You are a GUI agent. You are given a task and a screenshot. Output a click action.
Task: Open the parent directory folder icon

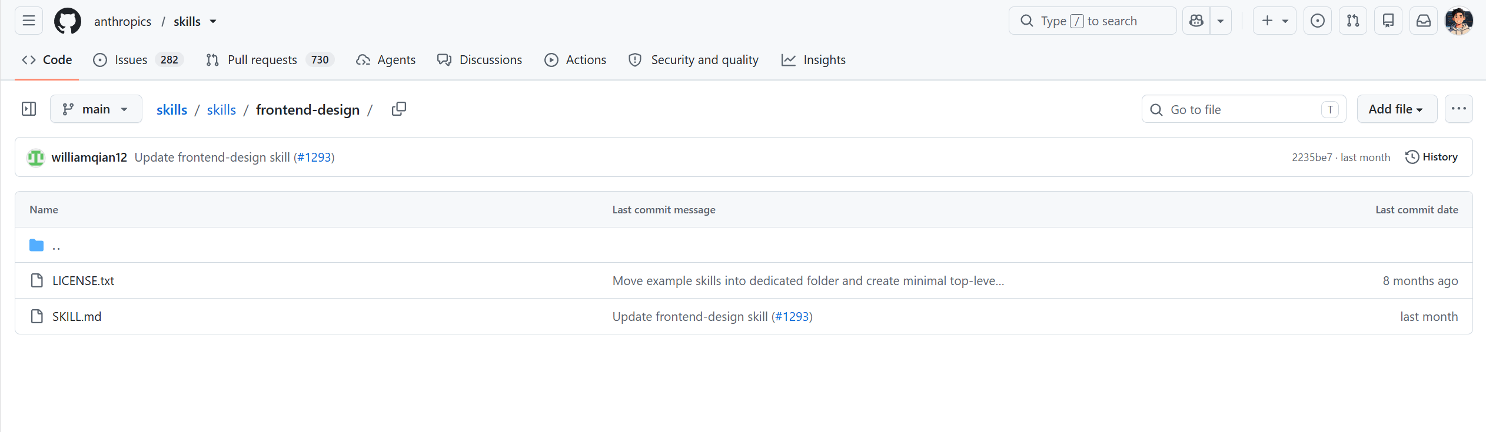(x=36, y=245)
